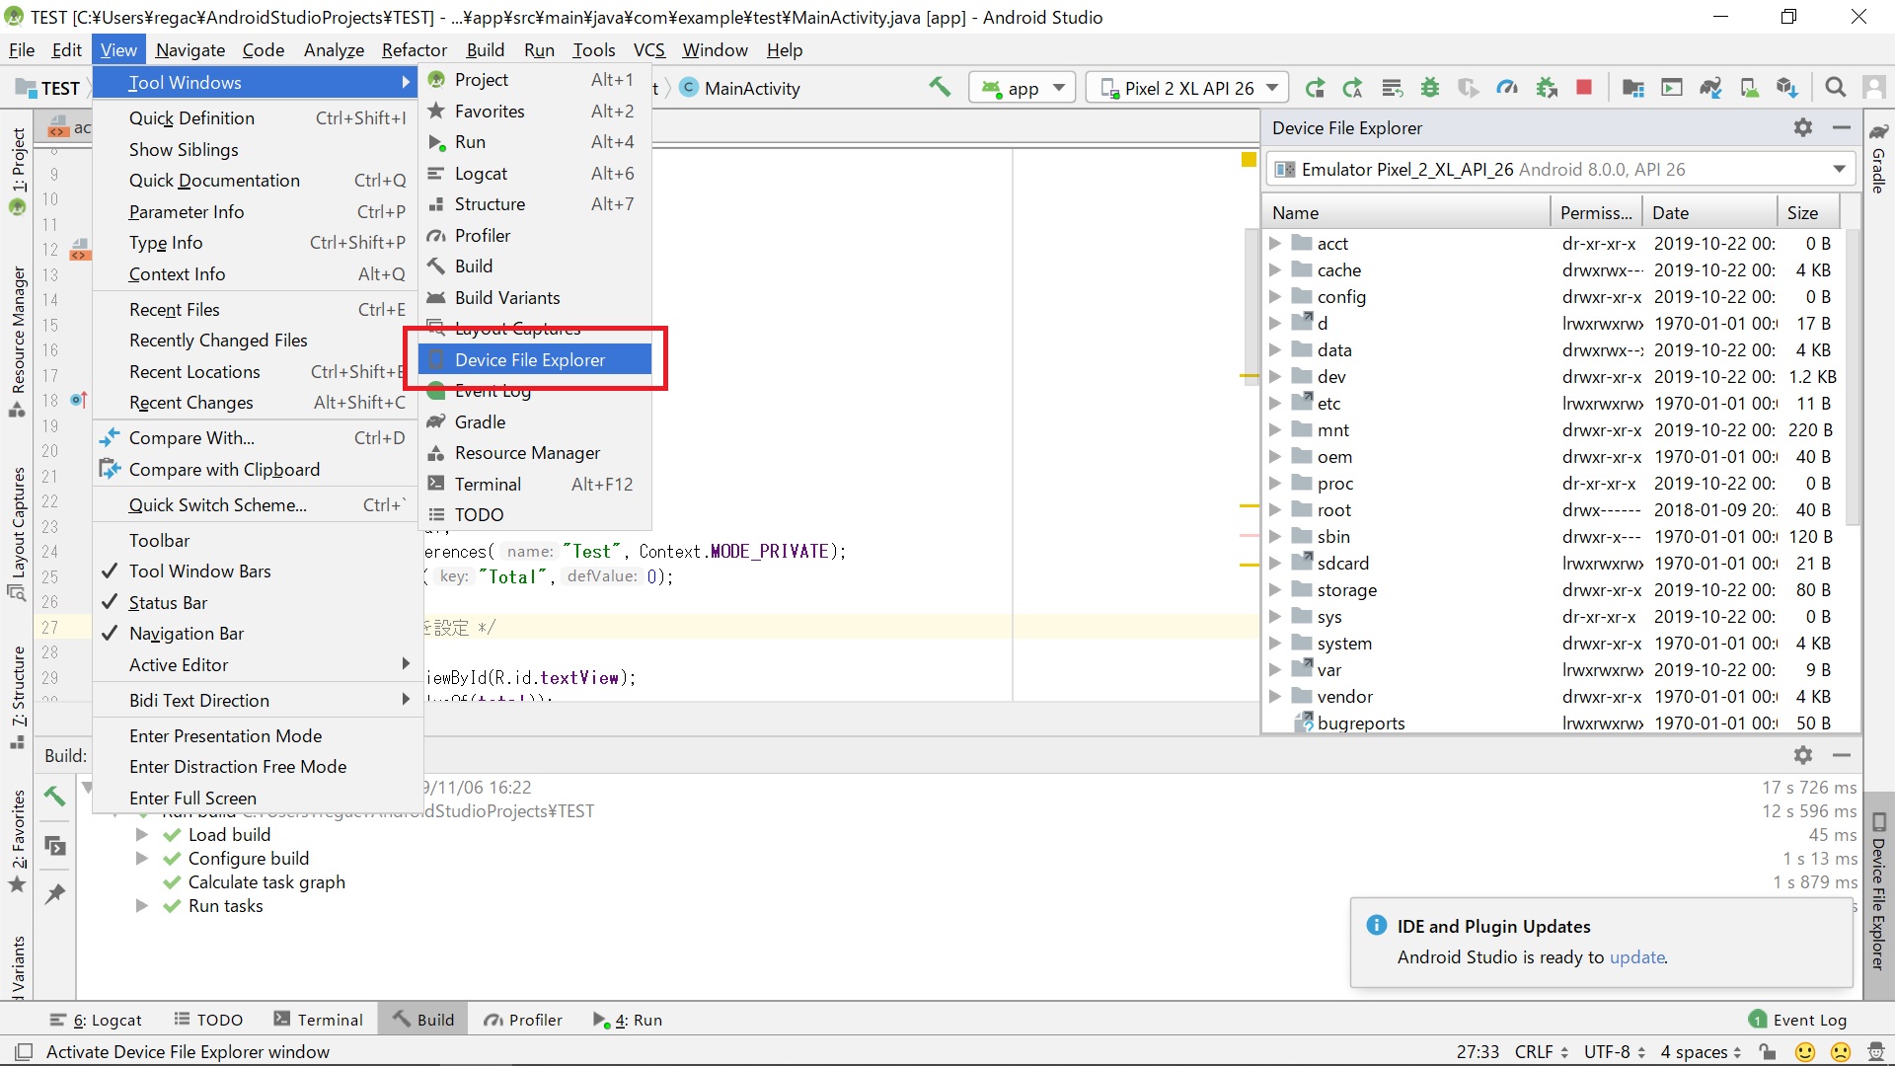Click Build panel hammer sync icon

[55, 796]
